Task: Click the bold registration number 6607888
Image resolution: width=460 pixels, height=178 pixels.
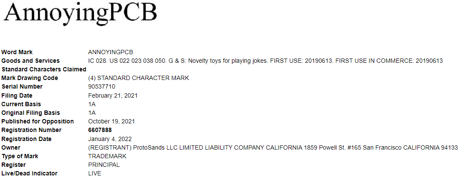Action: [x=100, y=130]
